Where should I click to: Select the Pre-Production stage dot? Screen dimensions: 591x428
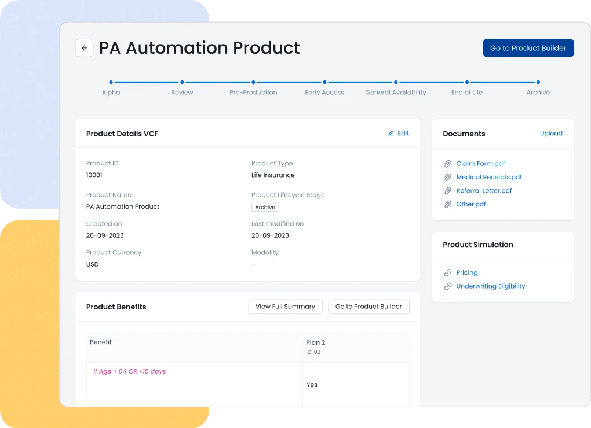point(253,82)
